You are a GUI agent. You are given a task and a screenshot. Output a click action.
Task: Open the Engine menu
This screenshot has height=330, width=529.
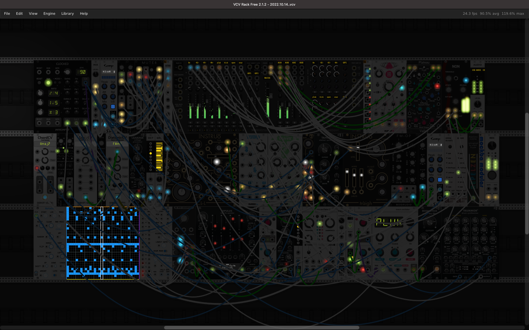click(49, 14)
